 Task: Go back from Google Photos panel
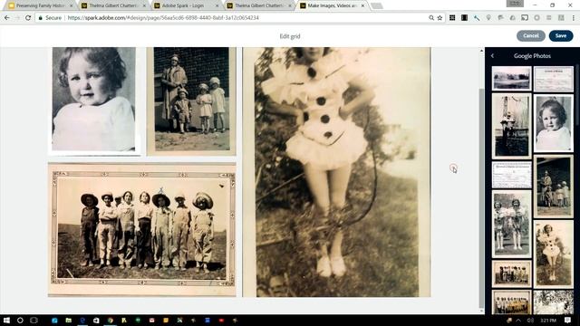click(492, 56)
